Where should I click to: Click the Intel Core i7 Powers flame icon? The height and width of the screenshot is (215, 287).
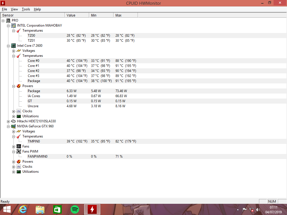click(x=19, y=86)
